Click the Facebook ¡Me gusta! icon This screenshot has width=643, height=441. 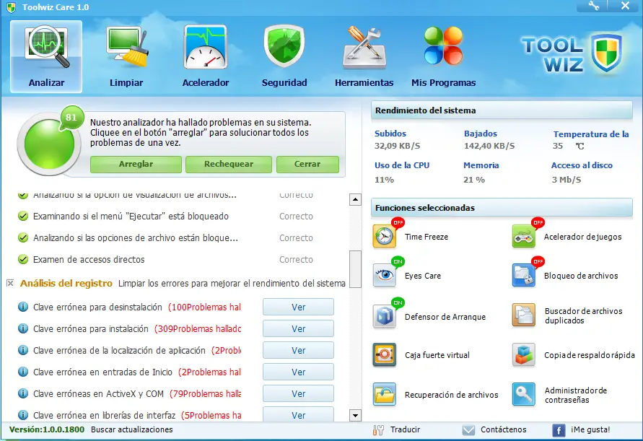[559, 430]
